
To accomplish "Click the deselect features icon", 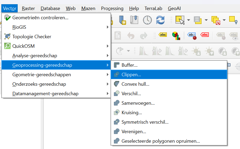I will click(216, 20).
